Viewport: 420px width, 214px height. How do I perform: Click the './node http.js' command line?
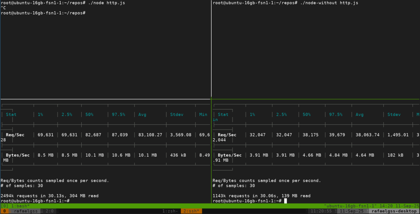(x=107, y=3)
